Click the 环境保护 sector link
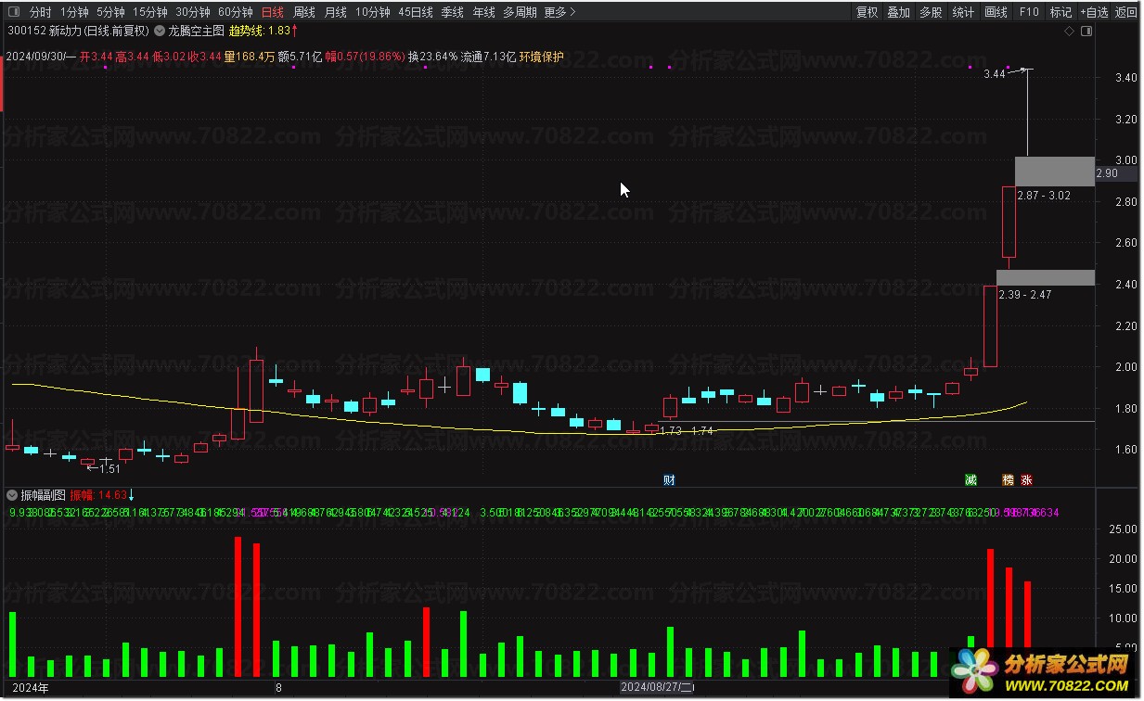Screen dimensions: 1144x701 coord(540,57)
